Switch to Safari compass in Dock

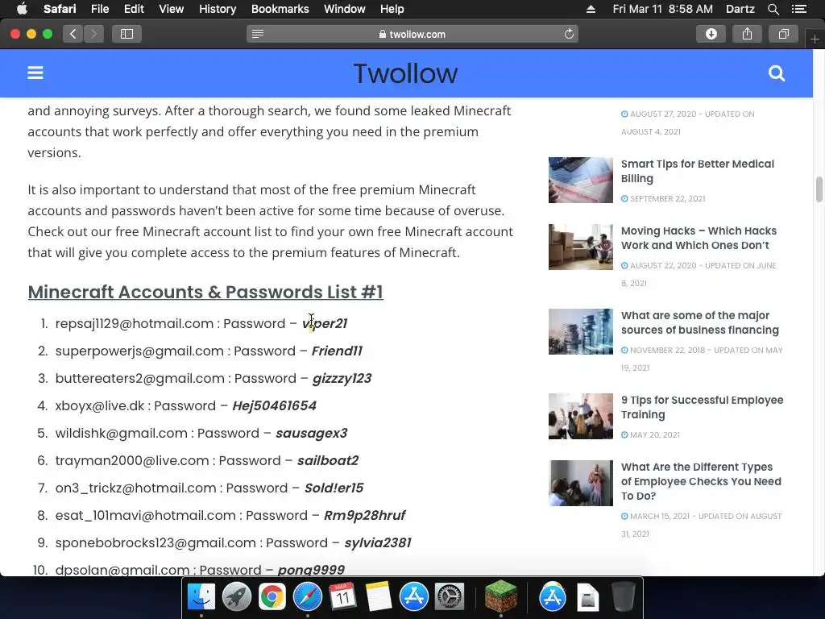(x=307, y=597)
